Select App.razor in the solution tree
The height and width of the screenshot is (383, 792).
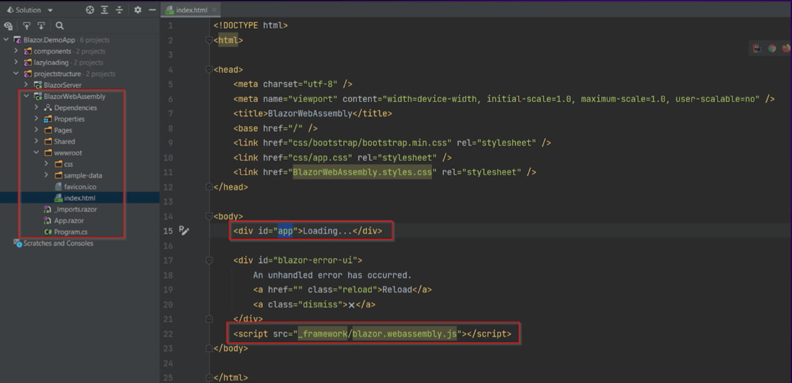tap(69, 221)
